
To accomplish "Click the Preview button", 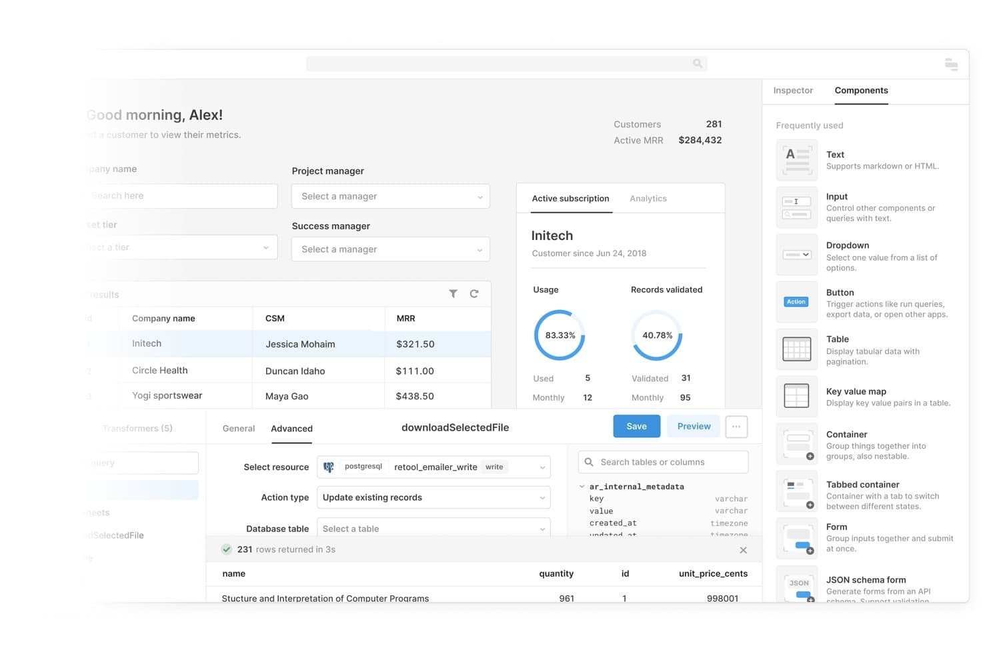I will coord(694,427).
